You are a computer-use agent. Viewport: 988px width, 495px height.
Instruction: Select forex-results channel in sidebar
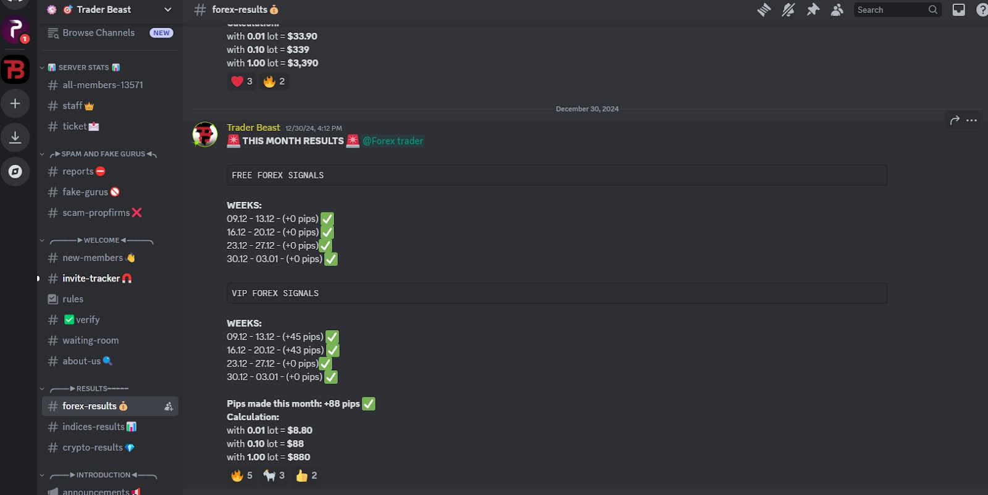tap(110, 406)
